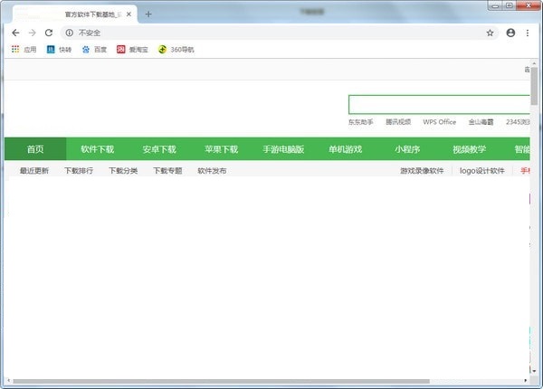The image size is (543, 389).
Task: Open the 苹果下载 navigation item
Action: coord(222,149)
